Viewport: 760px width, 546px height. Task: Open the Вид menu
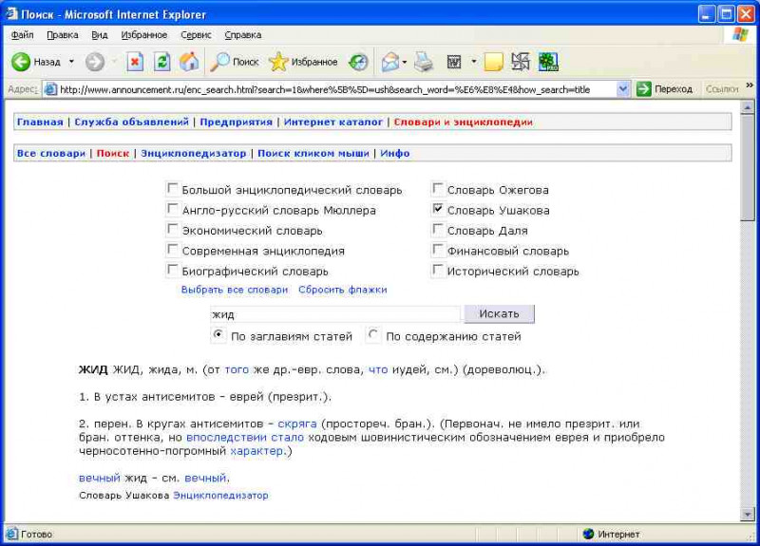click(x=100, y=35)
